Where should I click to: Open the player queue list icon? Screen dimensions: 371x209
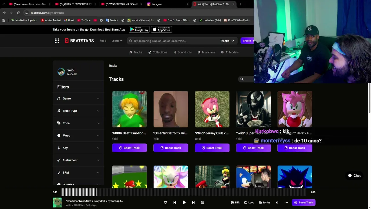tap(203, 203)
